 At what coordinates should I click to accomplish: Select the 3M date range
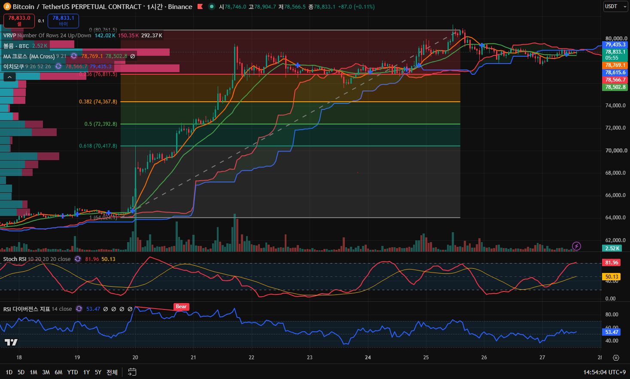tap(46, 372)
